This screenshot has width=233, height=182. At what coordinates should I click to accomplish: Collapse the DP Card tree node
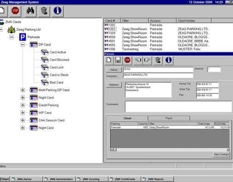click(23, 45)
